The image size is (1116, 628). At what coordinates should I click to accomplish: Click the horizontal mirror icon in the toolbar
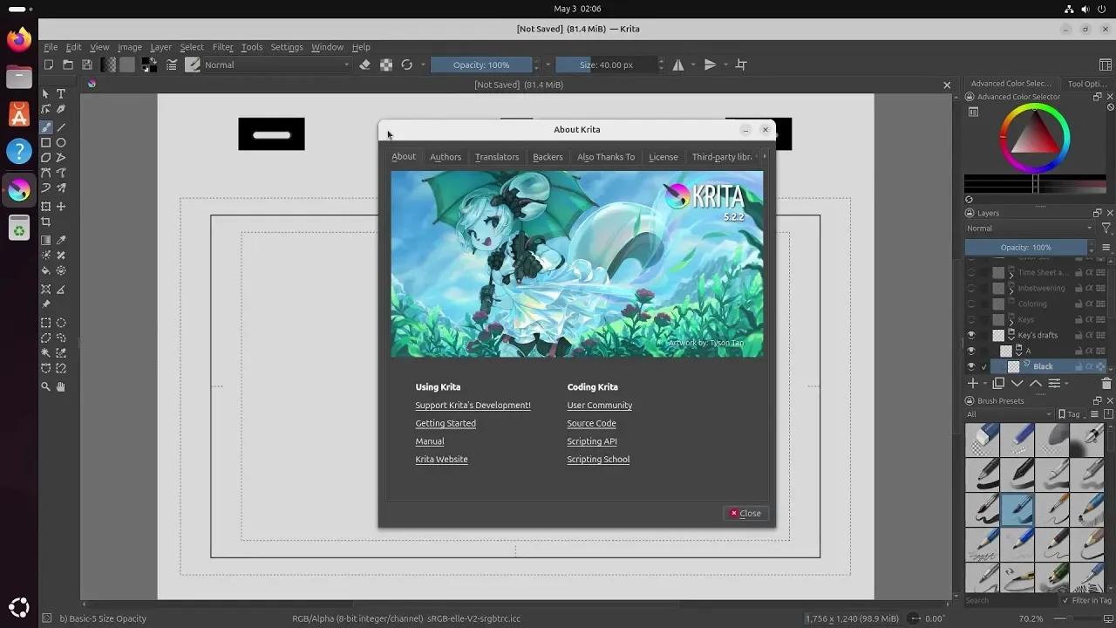tap(680, 65)
